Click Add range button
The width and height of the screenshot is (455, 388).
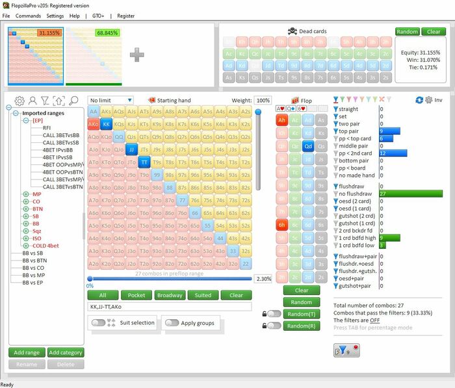27,353
